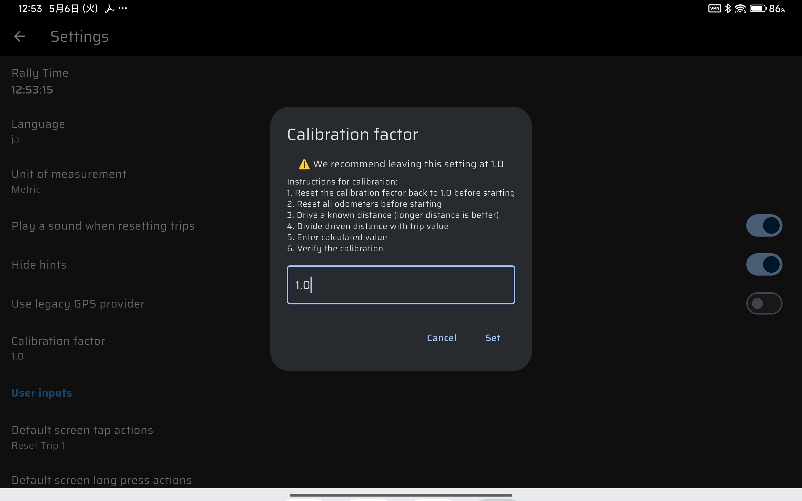Tap instruction 'Reset all odometers before starting'
The width and height of the screenshot is (802, 501).
click(x=364, y=204)
